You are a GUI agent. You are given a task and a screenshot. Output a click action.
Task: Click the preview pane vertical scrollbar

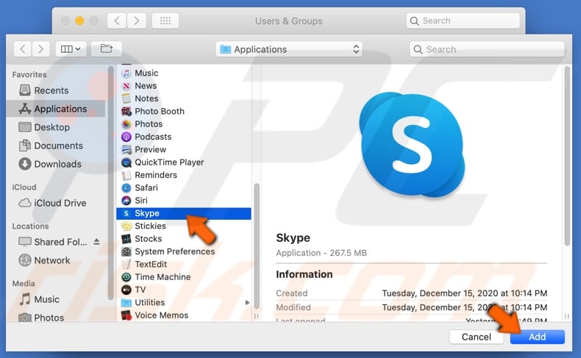[x=567, y=156]
